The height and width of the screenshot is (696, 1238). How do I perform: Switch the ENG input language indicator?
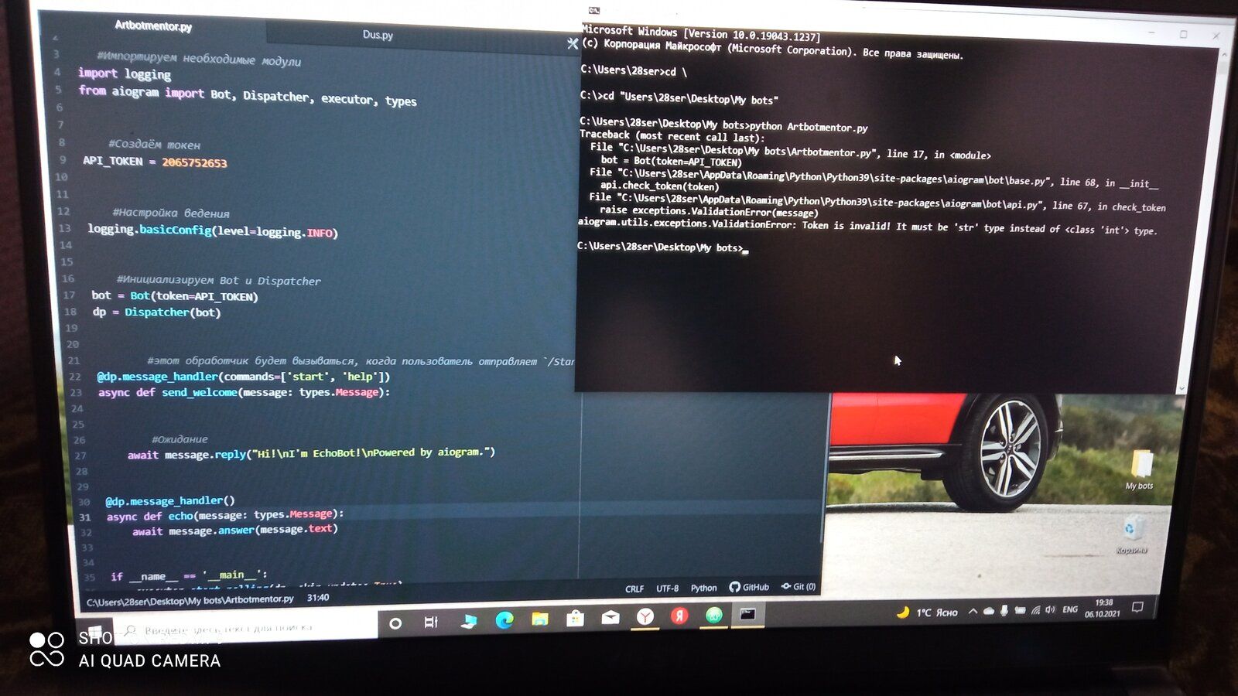pyautogui.click(x=1070, y=609)
